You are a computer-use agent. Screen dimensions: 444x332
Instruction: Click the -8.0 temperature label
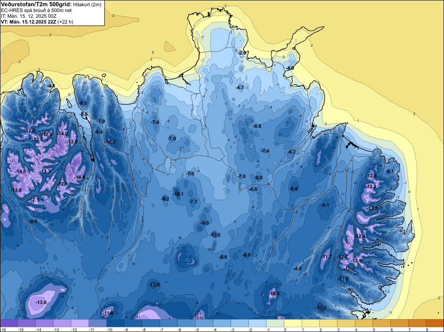pyautogui.click(x=258, y=178)
